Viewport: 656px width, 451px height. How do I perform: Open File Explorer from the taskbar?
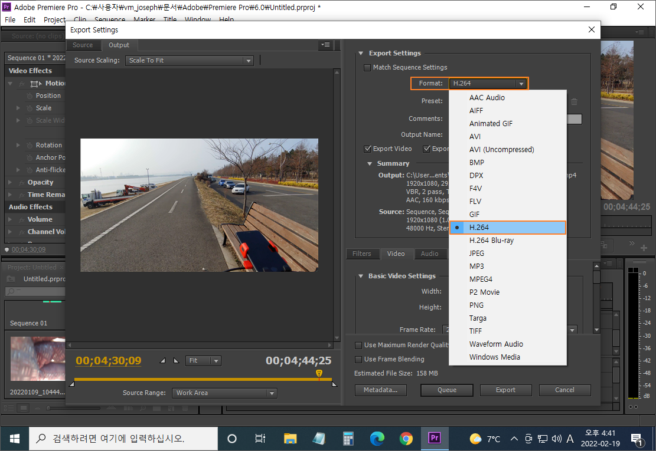point(290,439)
